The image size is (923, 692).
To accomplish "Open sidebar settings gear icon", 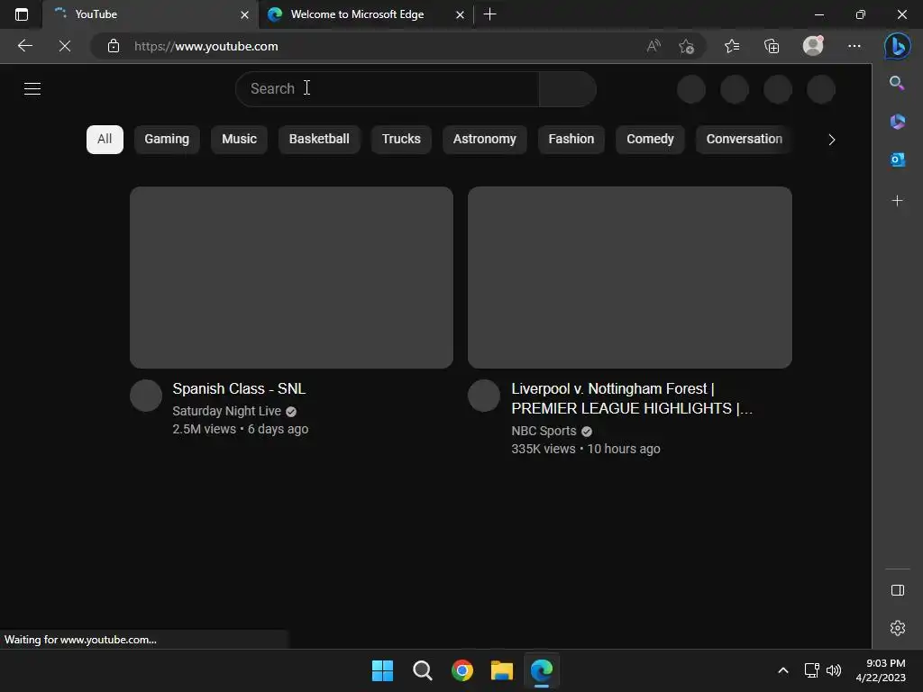I will [x=898, y=628].
